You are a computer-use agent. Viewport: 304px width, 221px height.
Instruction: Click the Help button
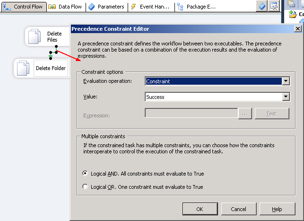point(277,209)
